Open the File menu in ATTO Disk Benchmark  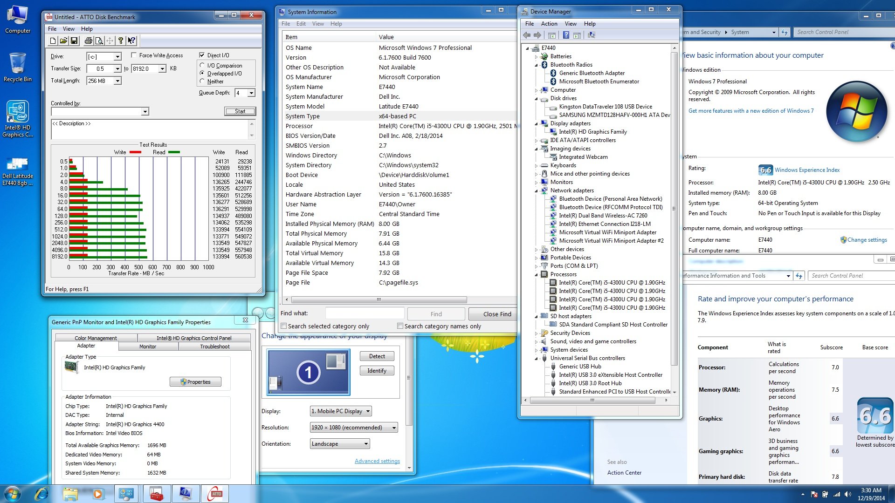(52, 29)
